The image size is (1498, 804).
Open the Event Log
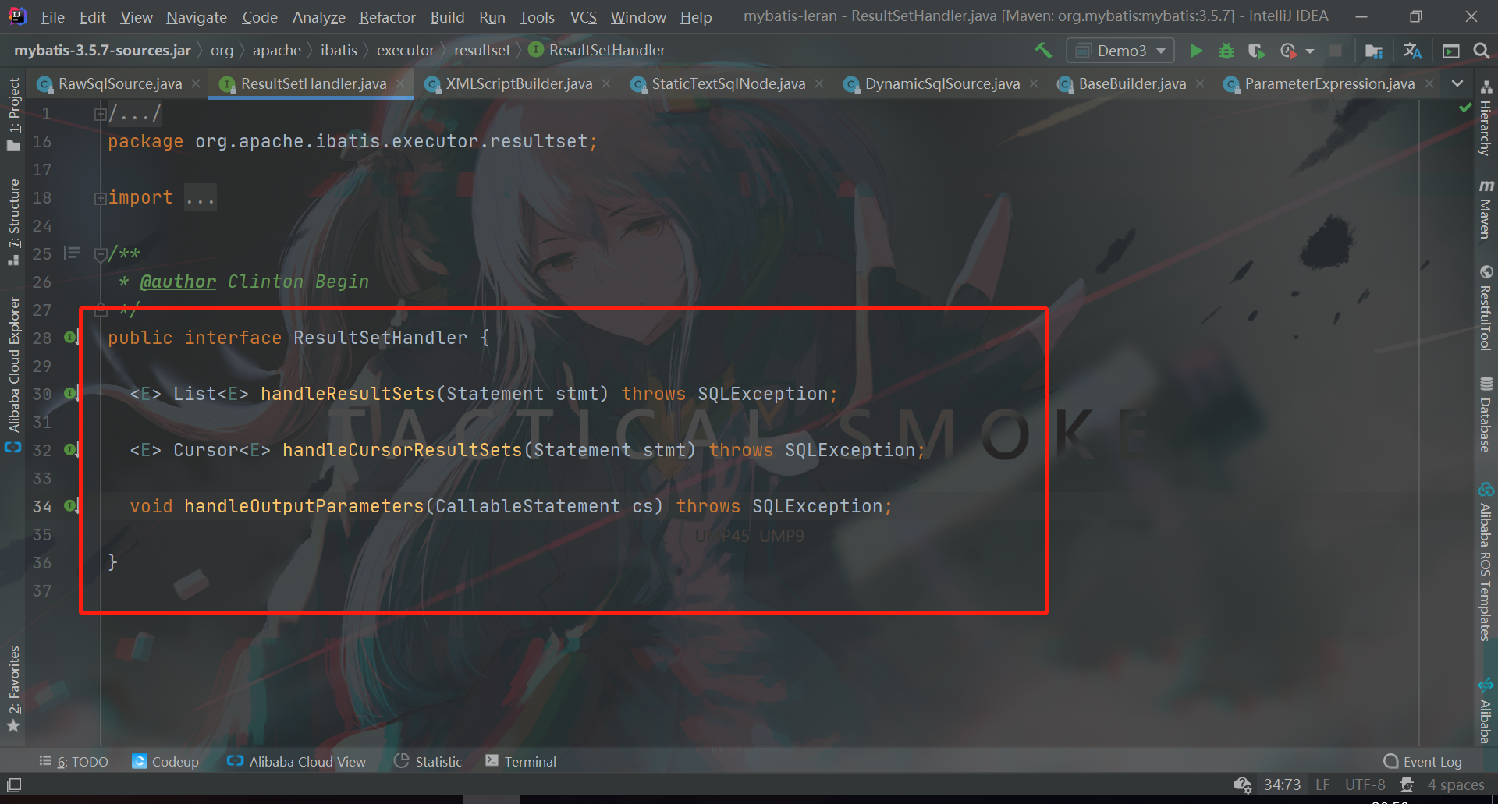coord(1422,762)
